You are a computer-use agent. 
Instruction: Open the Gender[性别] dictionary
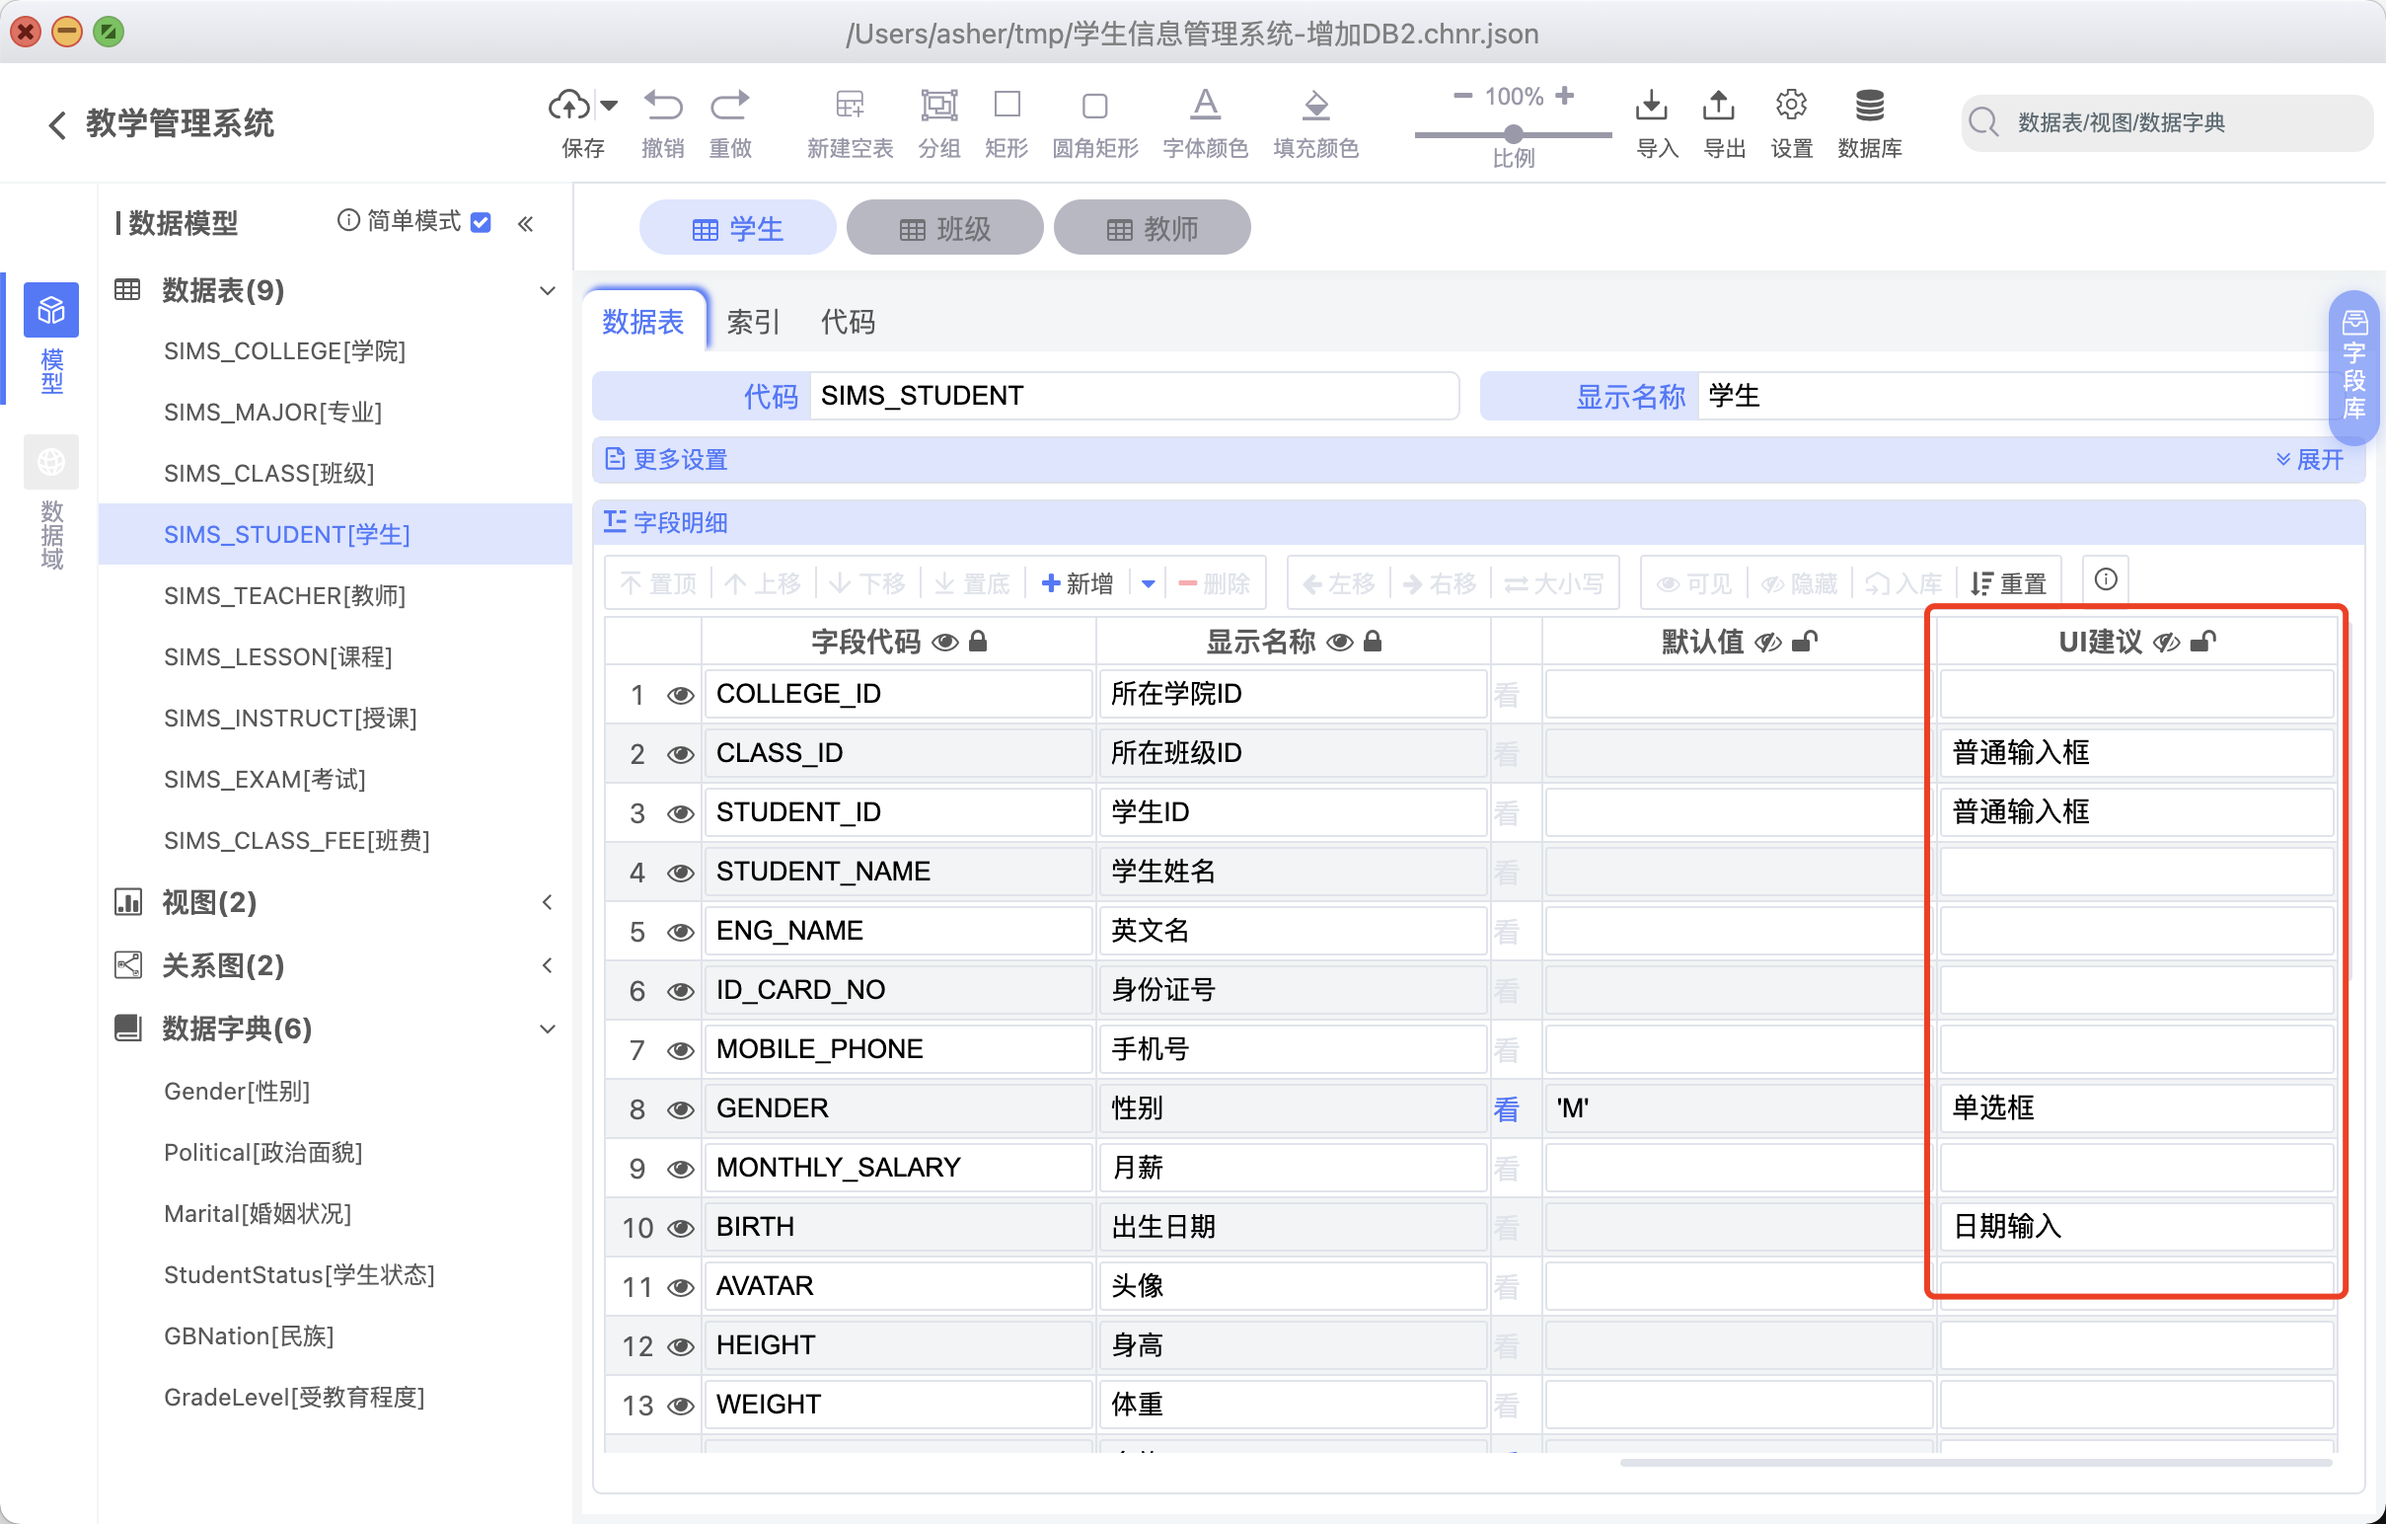[x=237, y=1091]
